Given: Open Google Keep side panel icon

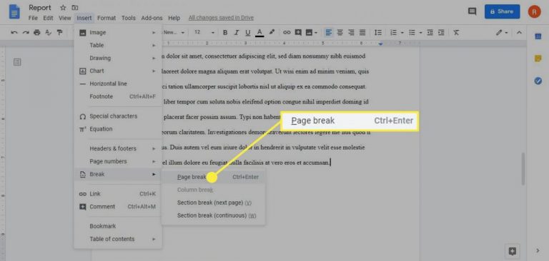Looking at the screenshot, I should (x=538, y=58).
